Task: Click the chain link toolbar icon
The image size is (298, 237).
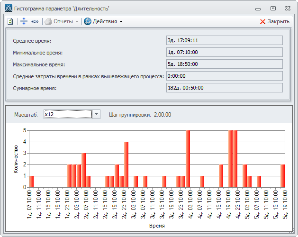Action: (x=35, y=21)
